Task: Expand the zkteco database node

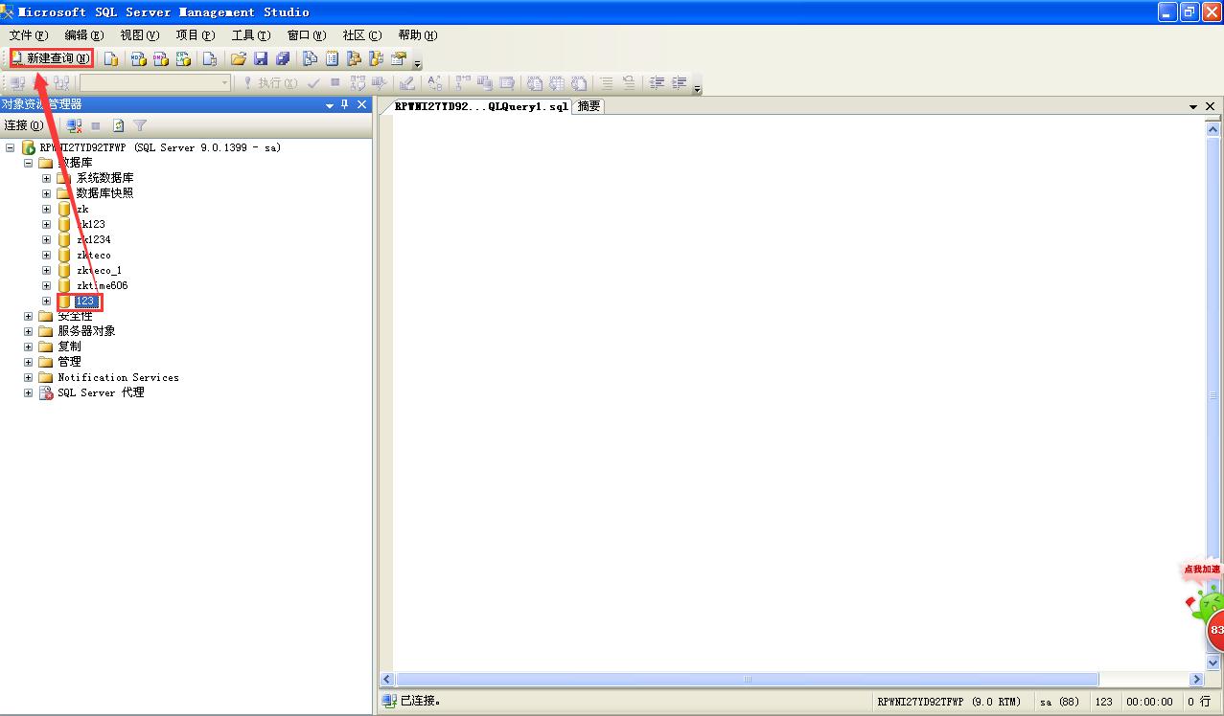Action: click(46, 255)
